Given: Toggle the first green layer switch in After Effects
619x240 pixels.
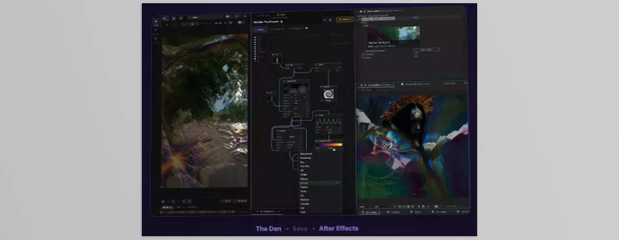Looking at the screenshot, I should (363, 212).
